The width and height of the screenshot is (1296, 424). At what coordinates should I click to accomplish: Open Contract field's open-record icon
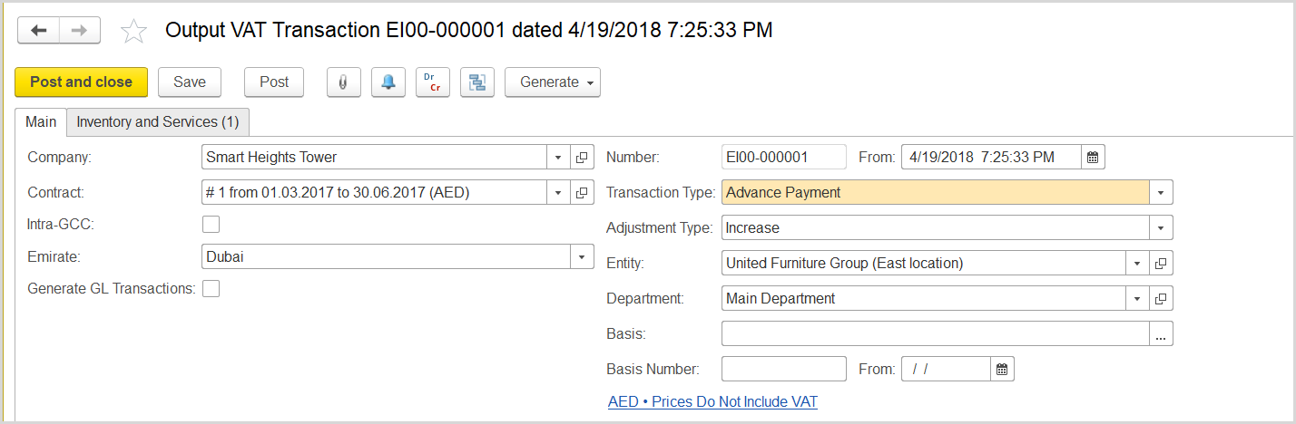click(x=582, y=193)
